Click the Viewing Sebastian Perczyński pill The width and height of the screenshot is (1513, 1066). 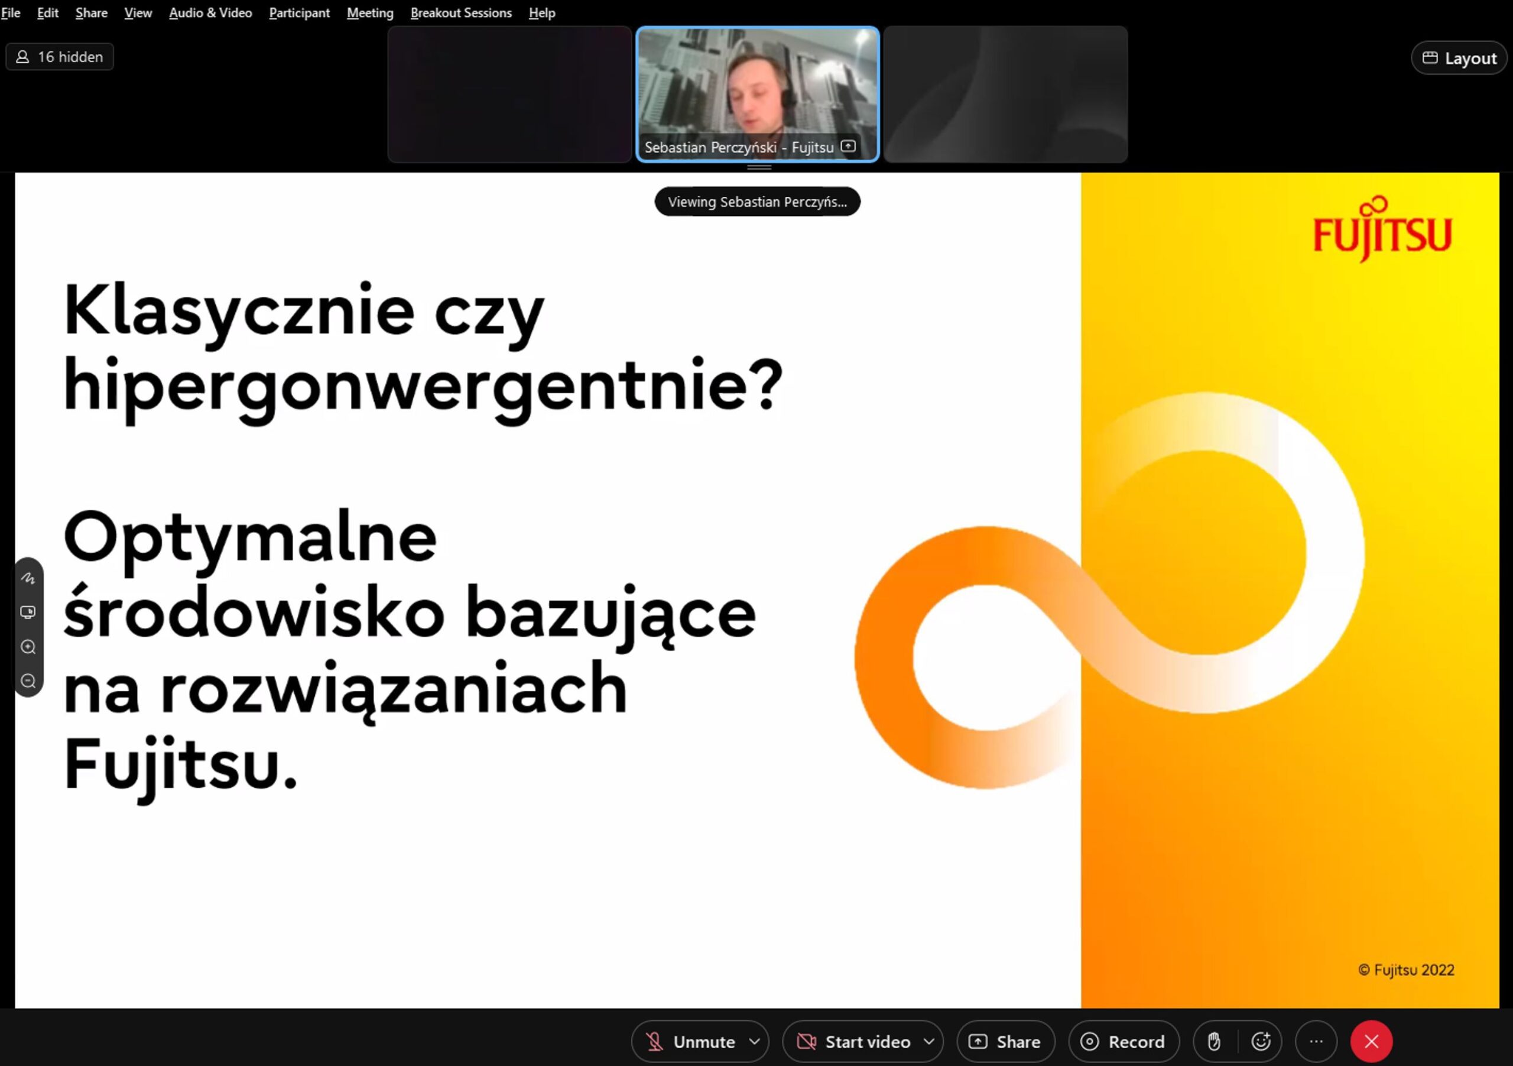tap(757, 202)
